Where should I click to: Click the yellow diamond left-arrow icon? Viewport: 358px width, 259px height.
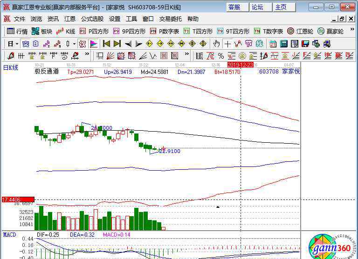[149, 44]
